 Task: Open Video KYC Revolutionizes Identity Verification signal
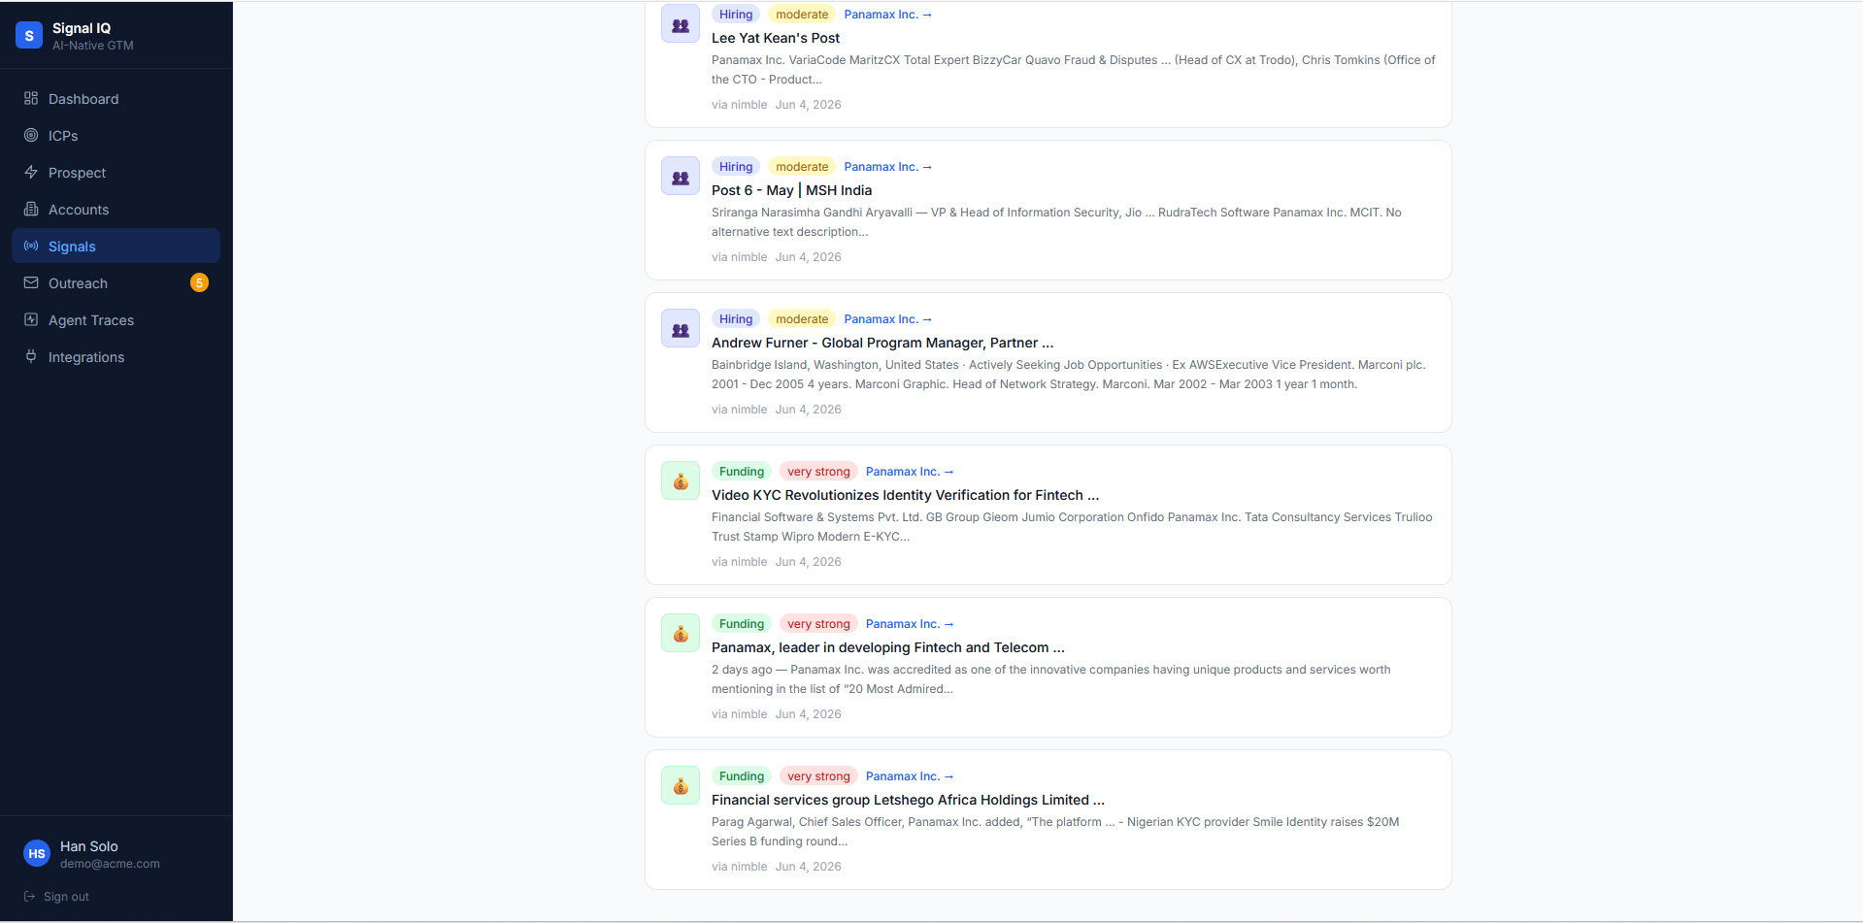[x=905, y=495]
